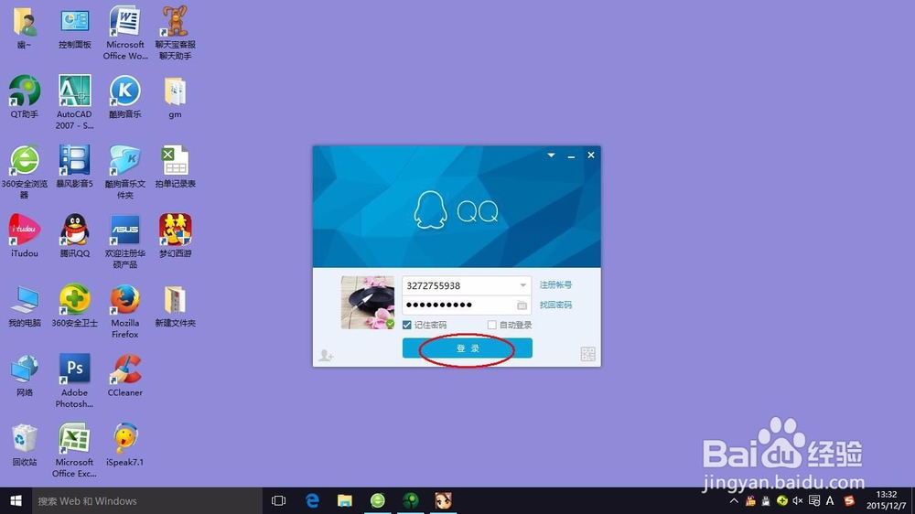Open the 360 Security Guard tray icon

[782, 500]
